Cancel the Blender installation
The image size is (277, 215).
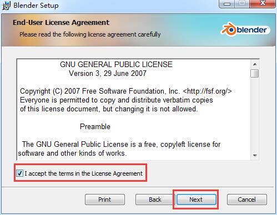point(247,199)
